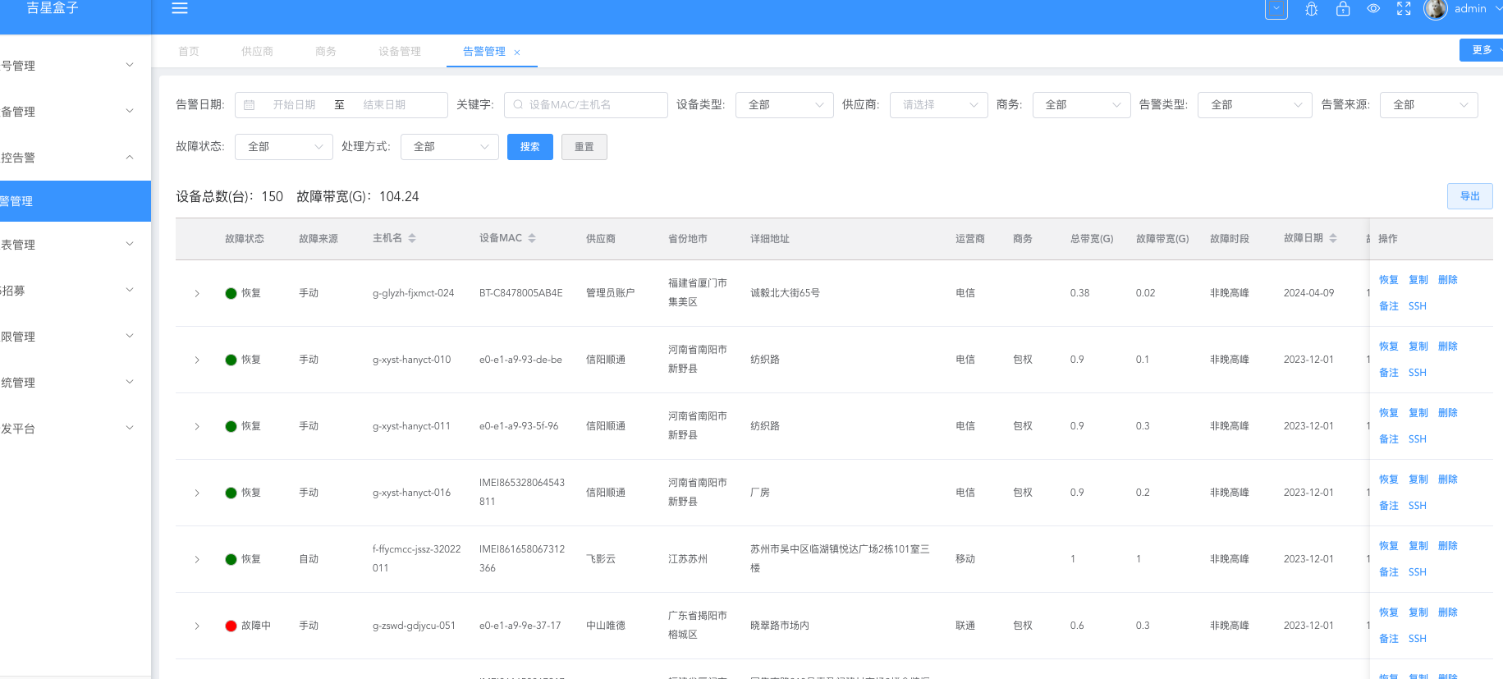Click the blue 搜索 search button

pos(530,147)
